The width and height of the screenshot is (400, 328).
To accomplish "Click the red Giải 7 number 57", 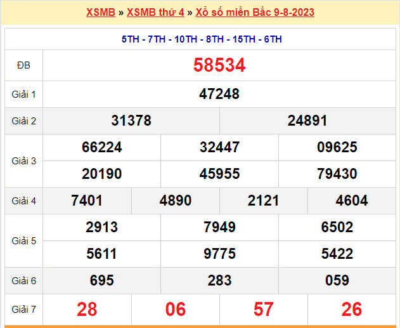I will (x=264, y=309).
